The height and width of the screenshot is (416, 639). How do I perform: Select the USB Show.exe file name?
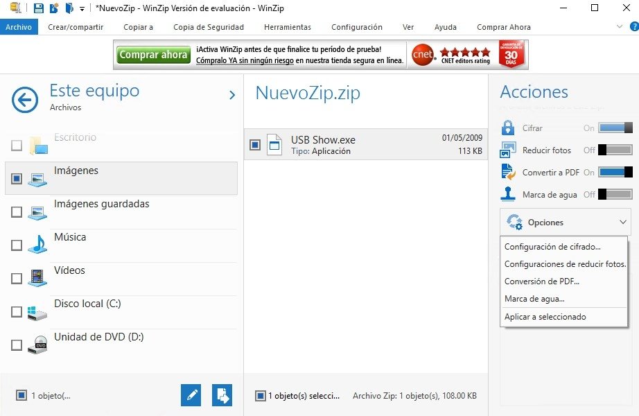[x=323, y=140]
